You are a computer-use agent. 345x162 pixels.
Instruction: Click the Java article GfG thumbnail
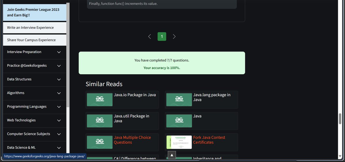point(179,121)
